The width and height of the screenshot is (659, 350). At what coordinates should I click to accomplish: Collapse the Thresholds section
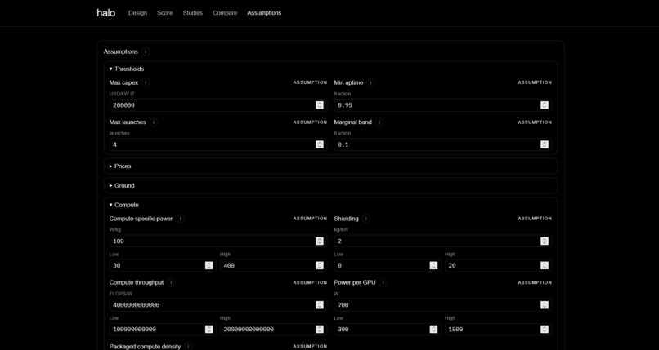coord(331,69)
